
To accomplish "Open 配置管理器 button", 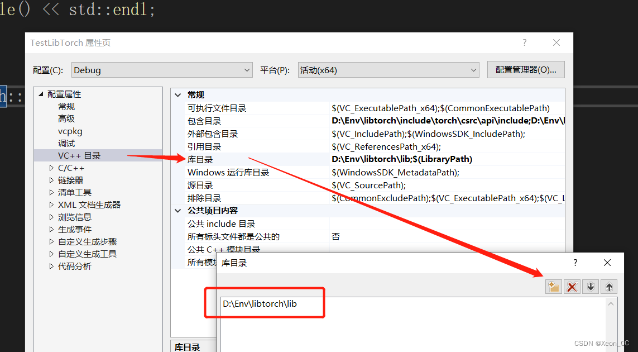I will [x=526, y=70].
